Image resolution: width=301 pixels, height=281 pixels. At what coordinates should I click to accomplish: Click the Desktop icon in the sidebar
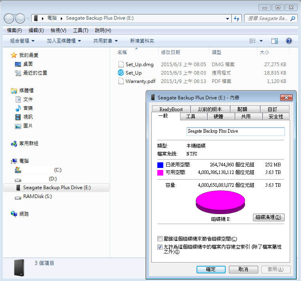pyautogui.click(x=18, y=64)
